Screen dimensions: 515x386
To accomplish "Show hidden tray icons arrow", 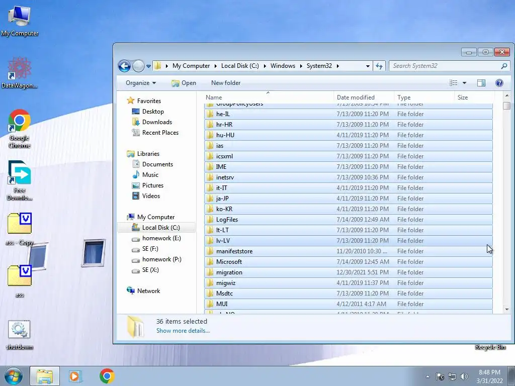I will tap(427, 376).
